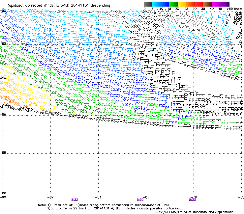Viewport: 244px width, 214px height.
Task: Click the '-78' longitude axis label
Action: [x=194, y=197]
